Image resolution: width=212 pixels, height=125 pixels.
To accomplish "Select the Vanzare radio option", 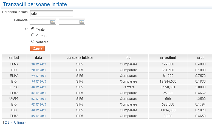I will pos(33,41).
